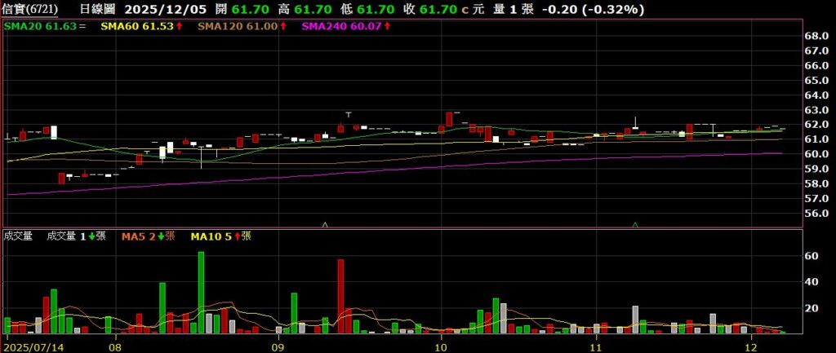
Task: Click the green triangle marker near November
Action: coord(635,223)
